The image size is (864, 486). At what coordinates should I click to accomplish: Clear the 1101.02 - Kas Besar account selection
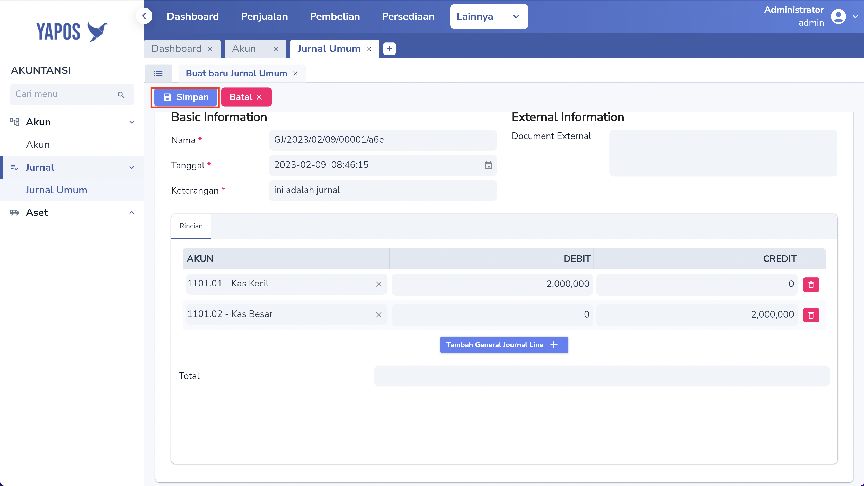[379, 315]
